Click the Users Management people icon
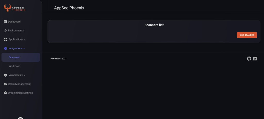This screenshot has height=119, width=264. click(x=5, y=84)
